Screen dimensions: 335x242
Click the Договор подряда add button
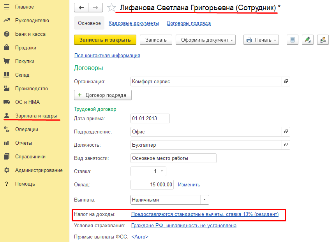pos(103,95)
